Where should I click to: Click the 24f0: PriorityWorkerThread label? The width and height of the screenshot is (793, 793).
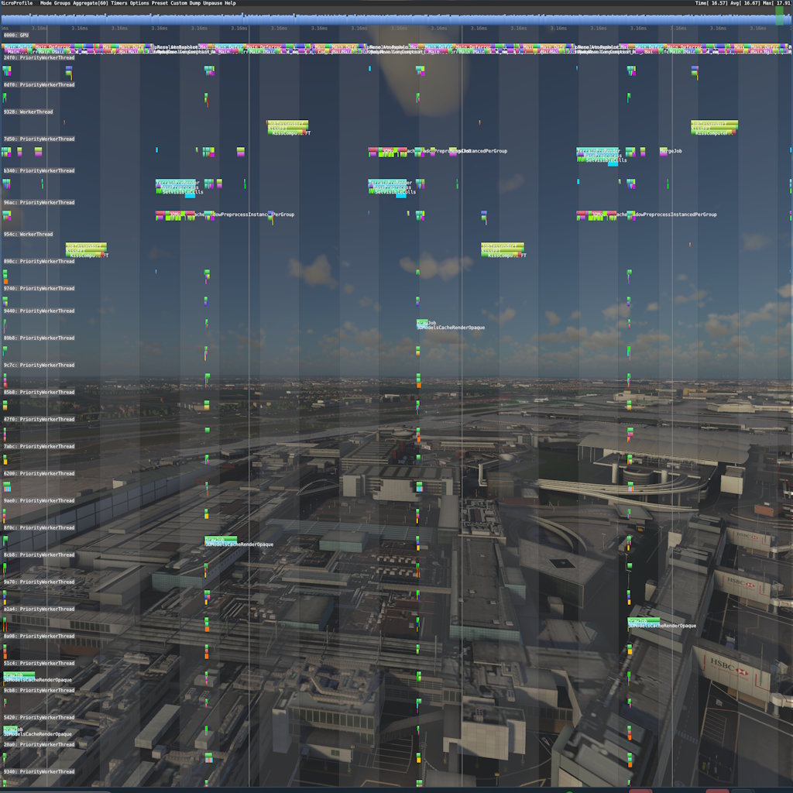(39, 57)
